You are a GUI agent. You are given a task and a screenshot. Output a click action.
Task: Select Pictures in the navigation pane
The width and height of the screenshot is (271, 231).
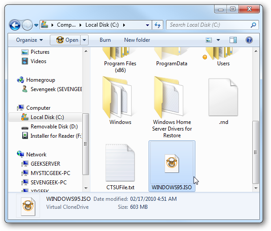40,52
